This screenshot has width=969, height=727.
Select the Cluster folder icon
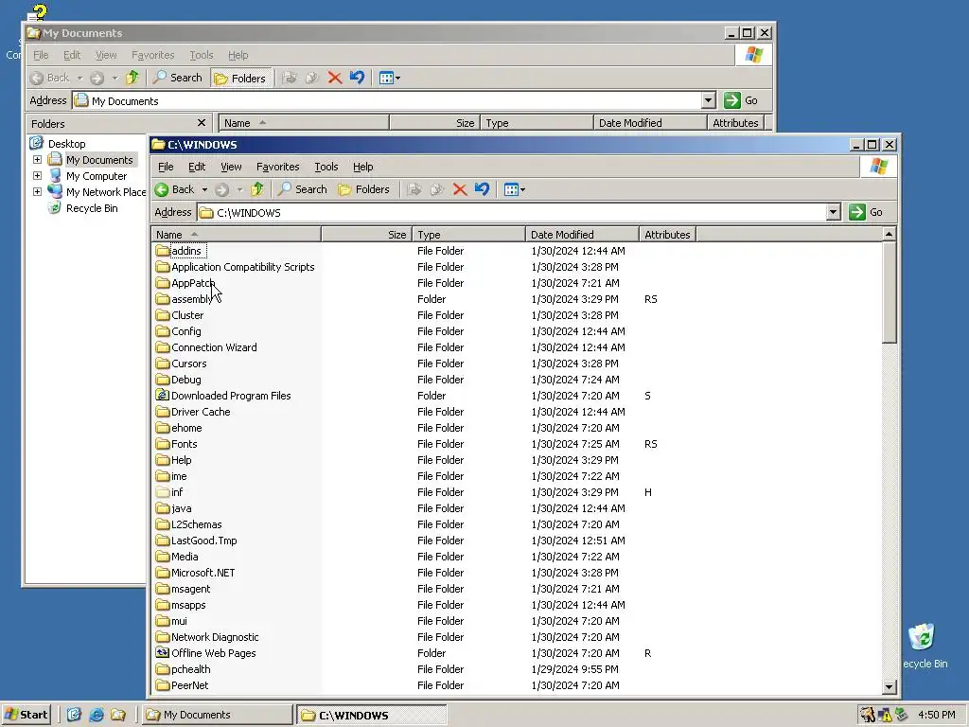(x=163, y=314)
